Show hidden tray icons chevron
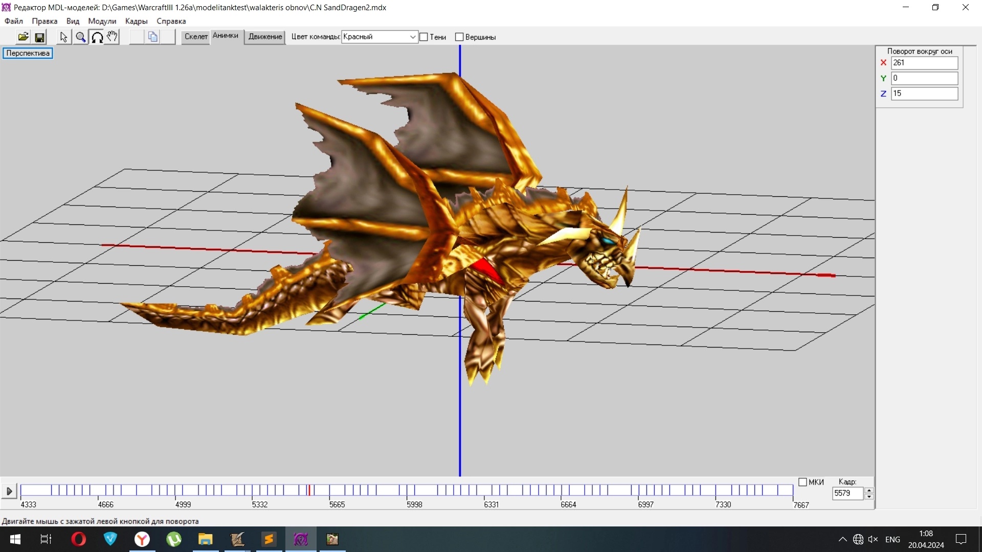Screen dimensions: 982x552 (842, 539)
